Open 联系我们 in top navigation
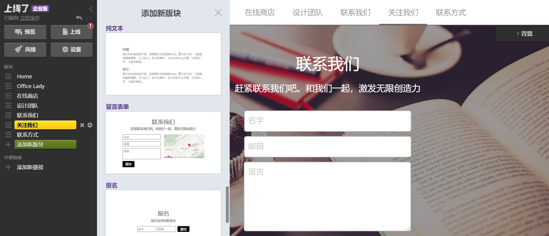Viewport: 549px width, 236px height. [x=355, y=13]
